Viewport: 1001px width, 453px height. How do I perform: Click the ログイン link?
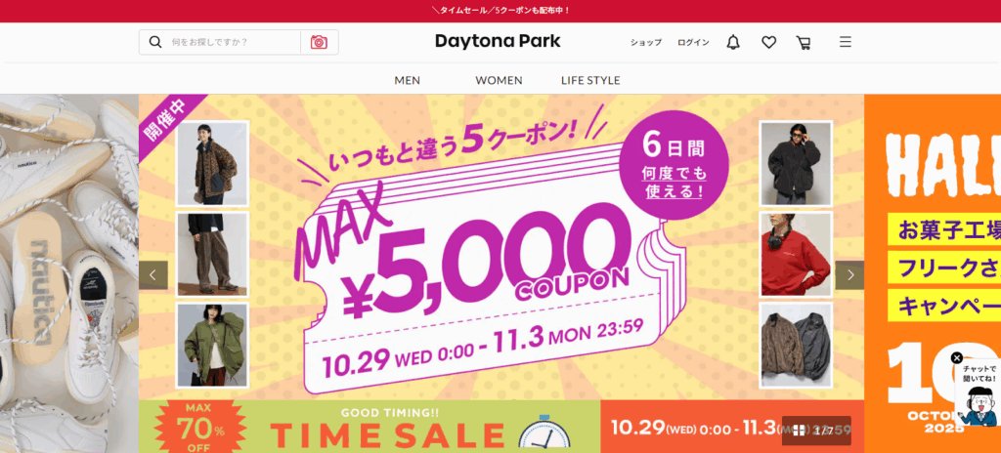coord(693,43)
